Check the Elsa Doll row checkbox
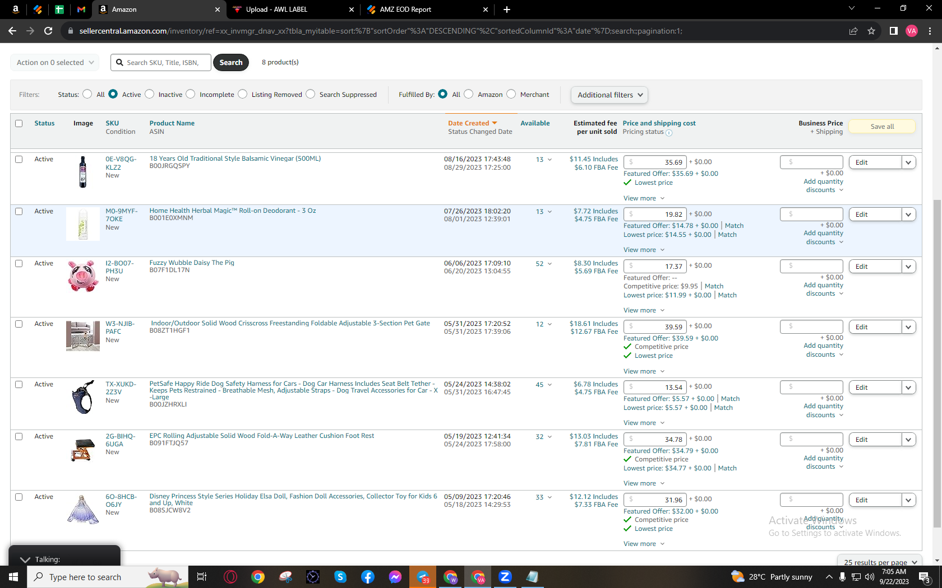 [19, 497]
